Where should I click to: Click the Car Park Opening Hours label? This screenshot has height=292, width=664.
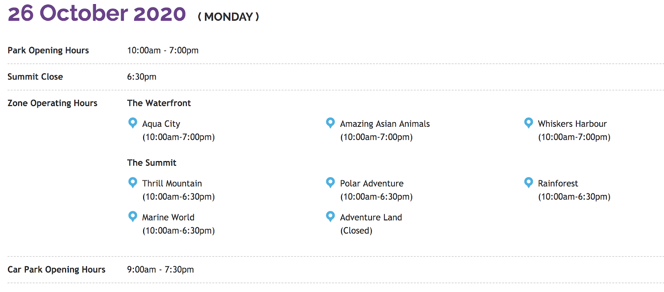[56, 270]
